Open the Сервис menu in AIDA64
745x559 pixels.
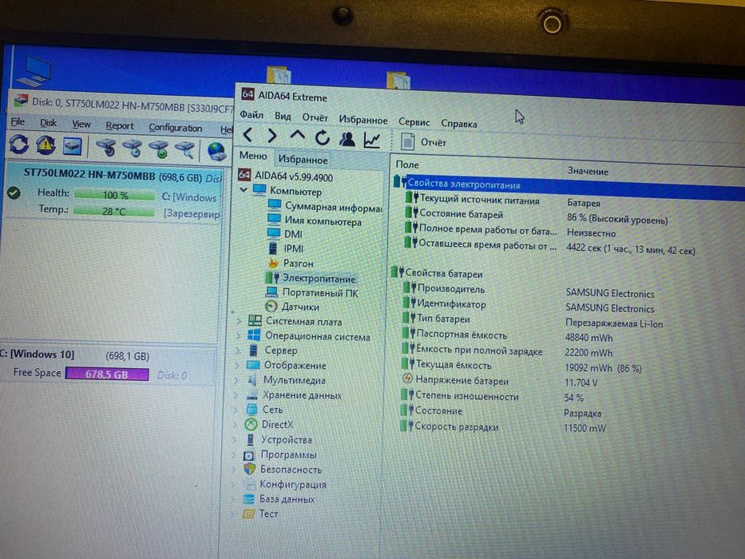pyautogui.click(x=414, y=121)
